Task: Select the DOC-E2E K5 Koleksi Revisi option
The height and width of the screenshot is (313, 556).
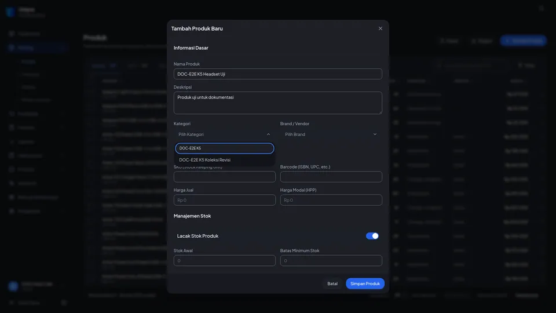Action: [x=225, y=160]
